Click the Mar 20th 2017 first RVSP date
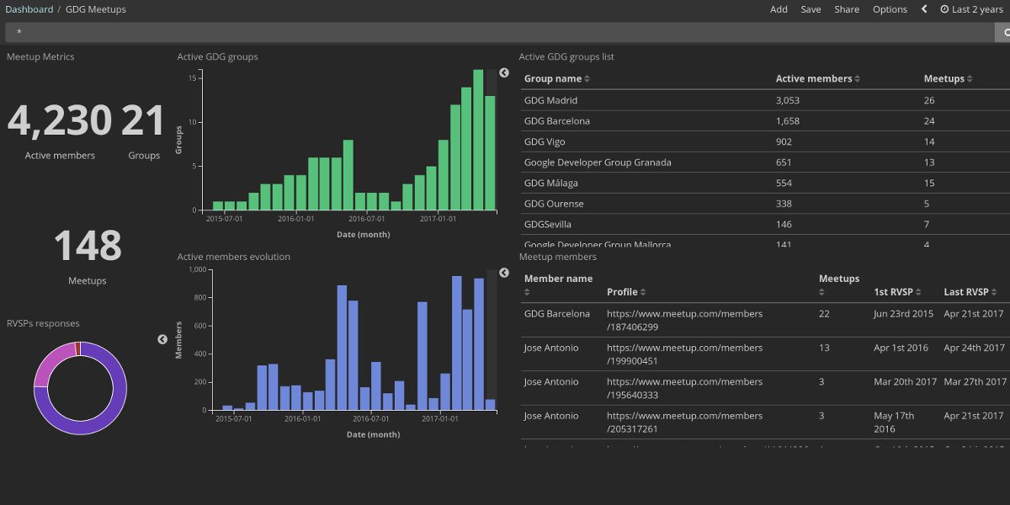1010x505 pixels. 905,382
